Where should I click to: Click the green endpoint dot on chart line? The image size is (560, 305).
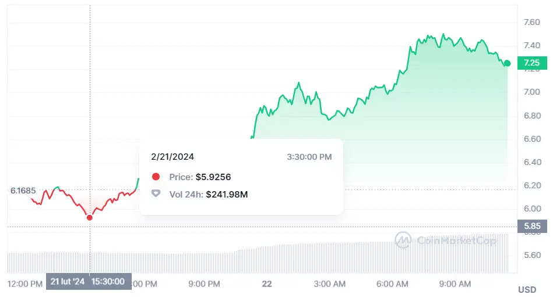508,63
